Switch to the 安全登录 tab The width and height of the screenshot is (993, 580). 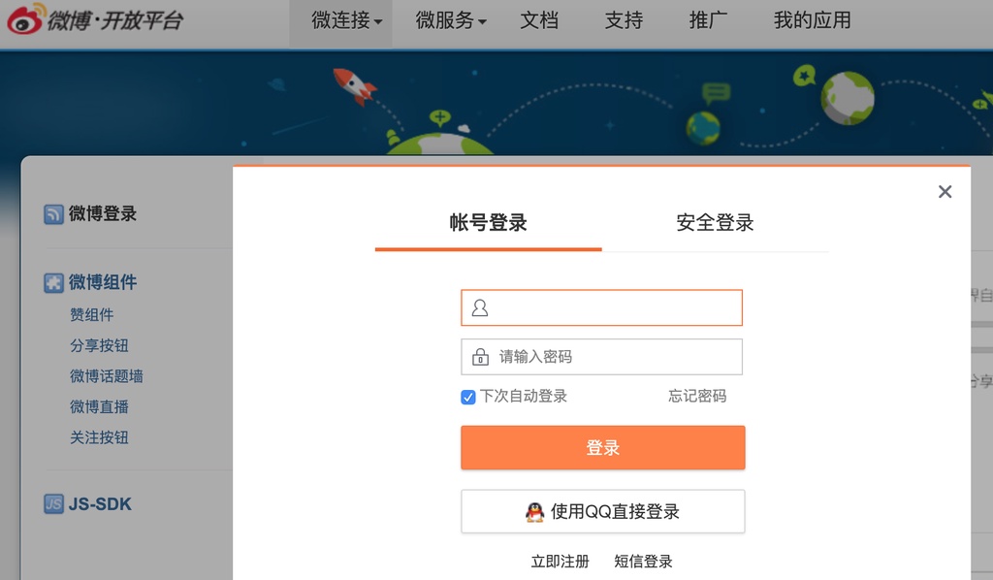pyautogui.click(x=713, y=223)
